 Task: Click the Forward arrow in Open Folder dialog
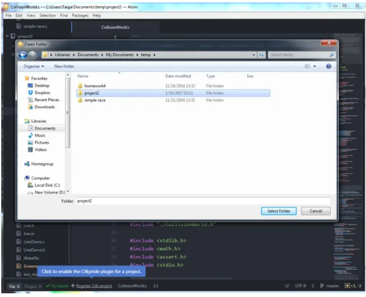[32, 55]
